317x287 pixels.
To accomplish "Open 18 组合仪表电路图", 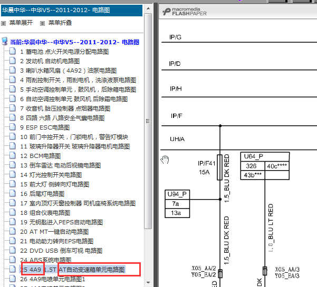I will 45,213.
